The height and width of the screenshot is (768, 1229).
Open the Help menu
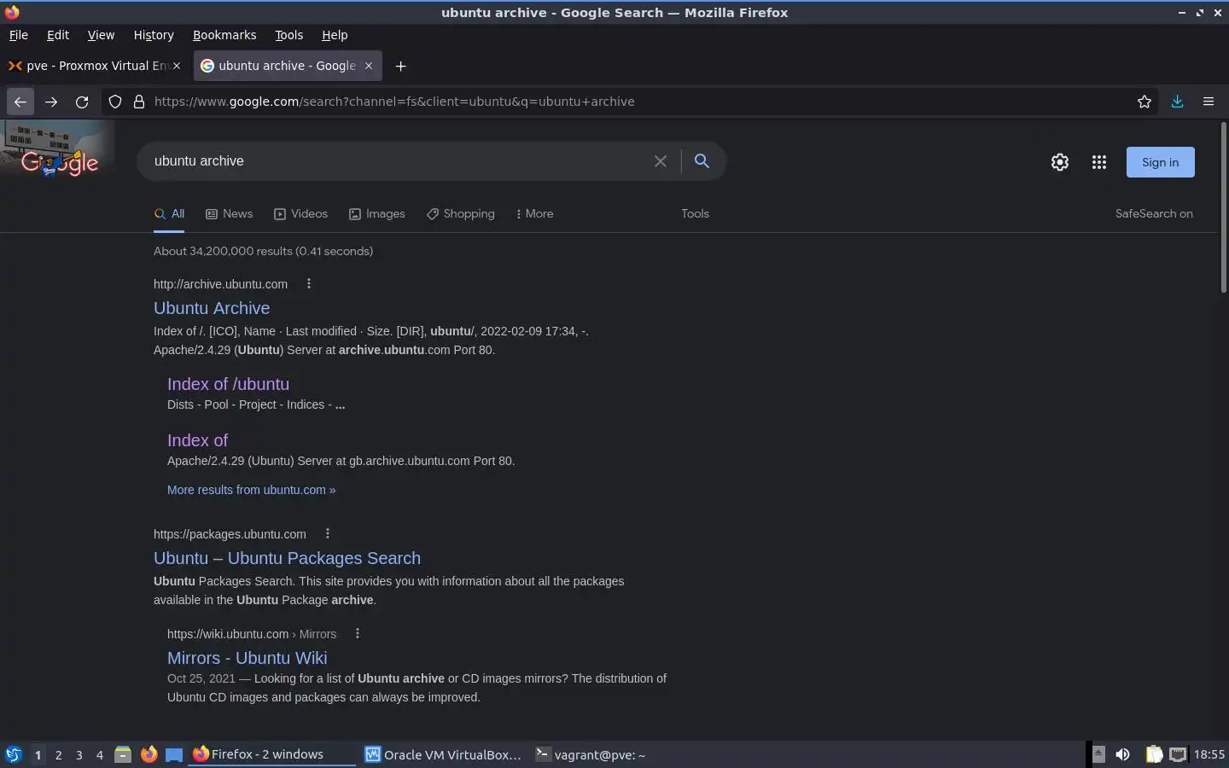335,35
